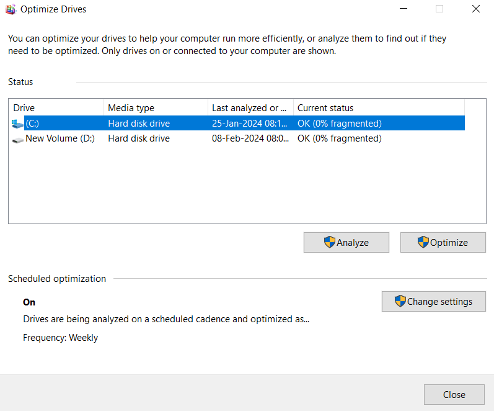Click the Last analyzed or... column header
The width and height of the screenshot is (494, 411).
click(x=251, y=108)
